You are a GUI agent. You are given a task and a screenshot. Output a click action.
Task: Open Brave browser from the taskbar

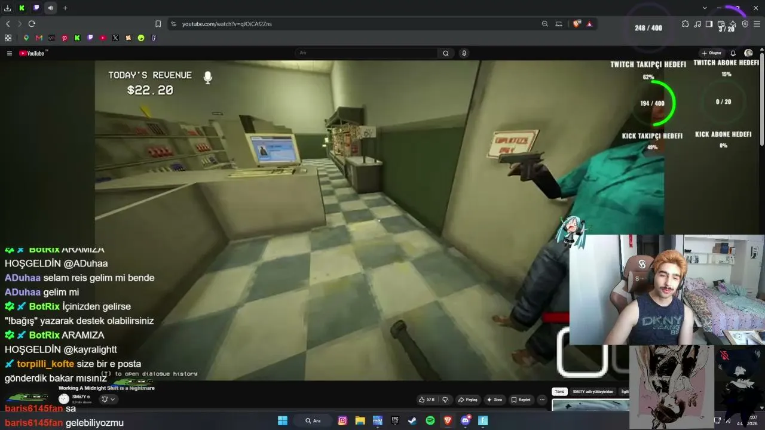click(x=448, y=420)
